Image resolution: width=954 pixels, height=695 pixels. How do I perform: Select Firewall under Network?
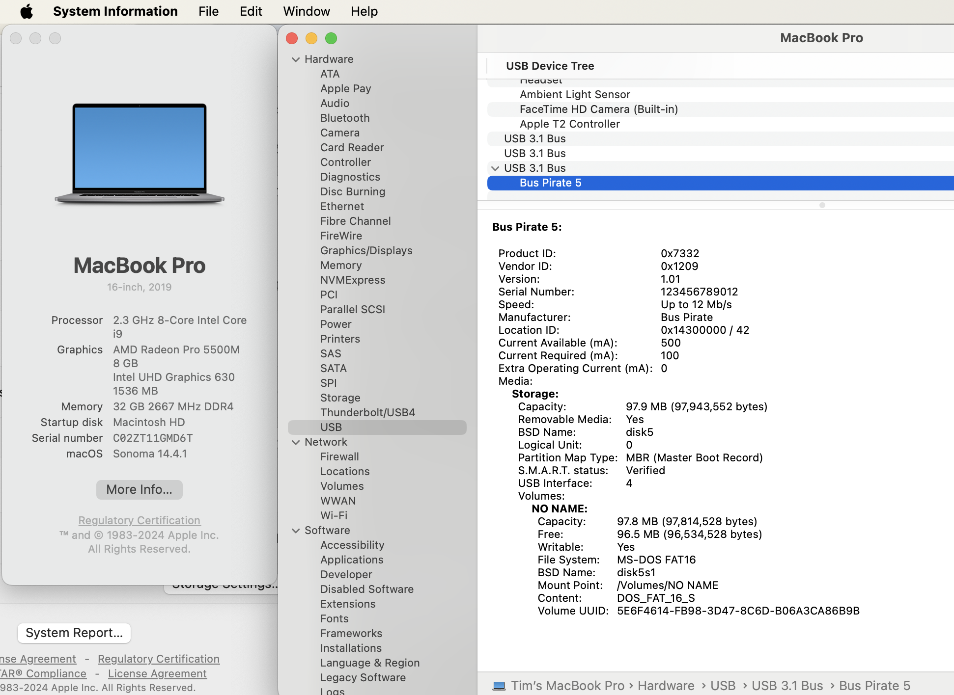[x=339, y=456]
